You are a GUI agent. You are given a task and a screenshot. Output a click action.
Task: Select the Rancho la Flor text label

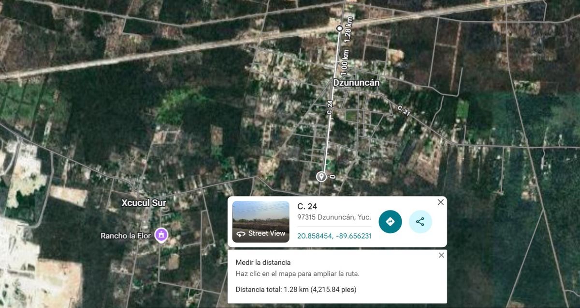coord(126,236)
